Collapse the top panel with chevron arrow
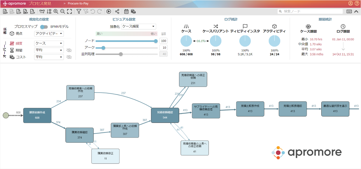This screenshot has height=169, width=361. click(356, 11)
